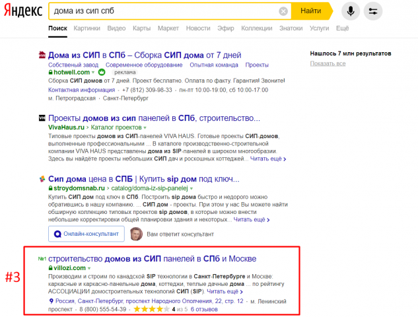
Task: Open the Ещё menu
Action: point(342,28)
